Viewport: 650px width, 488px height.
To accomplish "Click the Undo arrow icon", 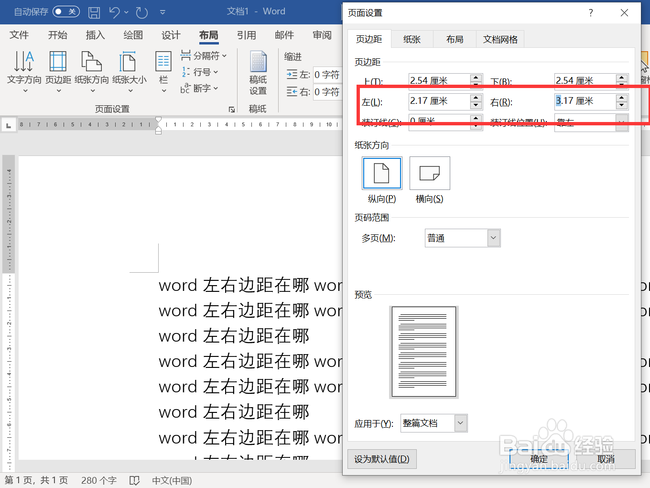I will coord(114,12).
